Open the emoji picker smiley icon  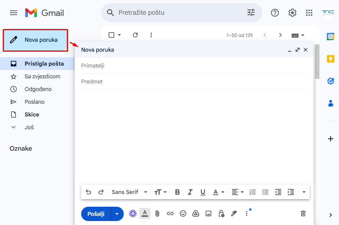pyautogui.click(x=183, y=213)
